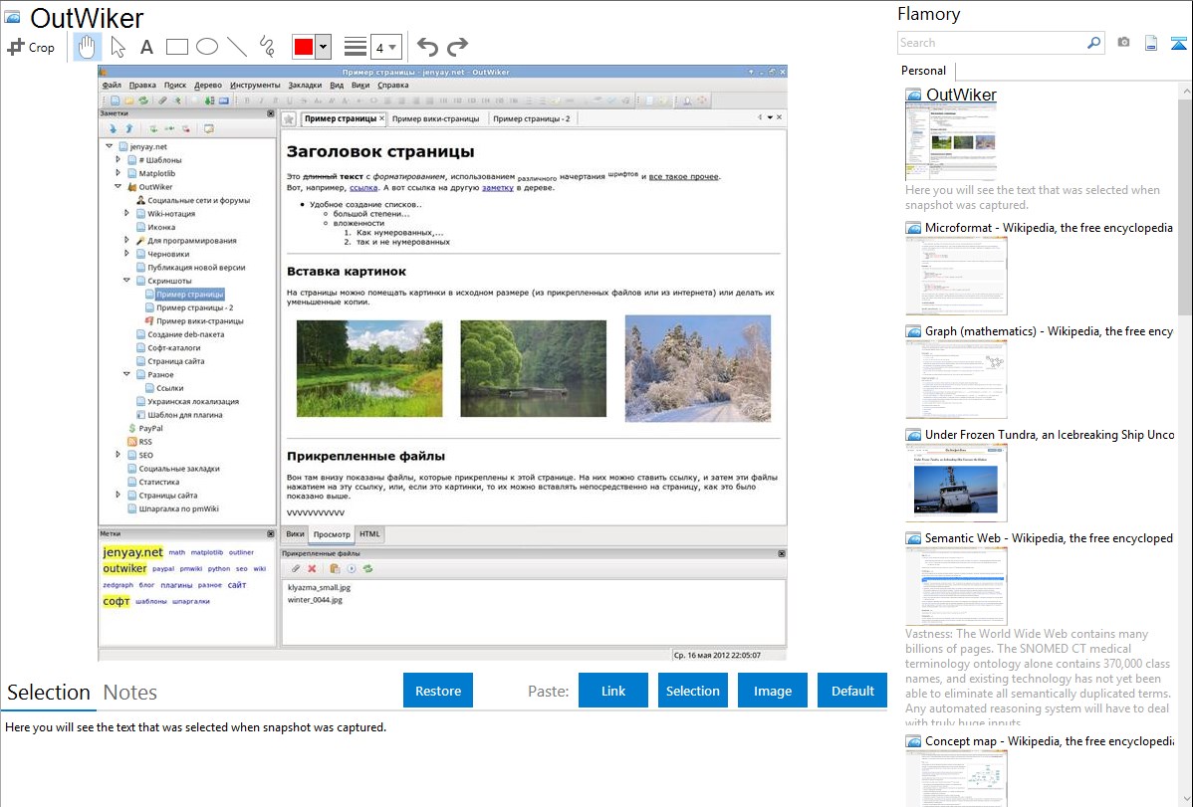Click the Paste Link button
The width and height of the screenshot is (1193, 807).
coord(613,691)
